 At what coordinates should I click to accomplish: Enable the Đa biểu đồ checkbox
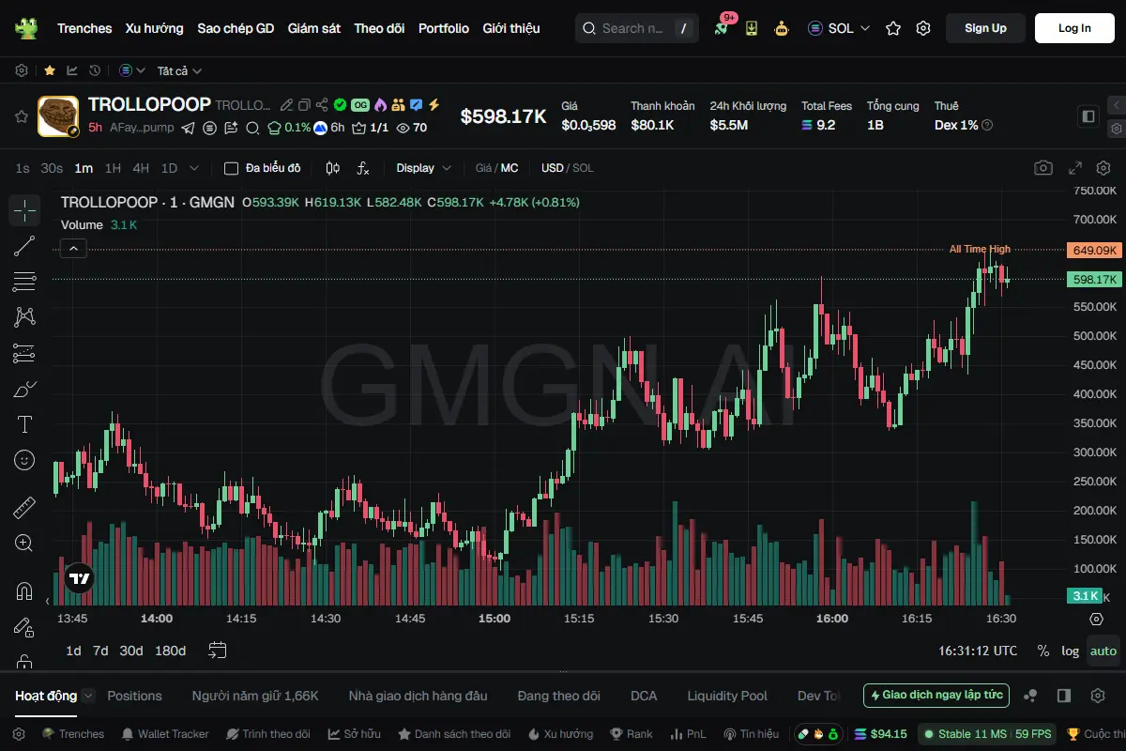231,168
